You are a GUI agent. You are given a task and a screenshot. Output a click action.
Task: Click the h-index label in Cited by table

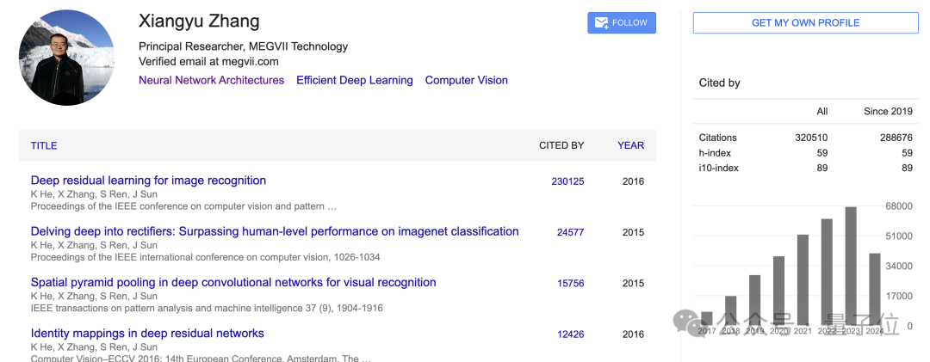point(714,153)
